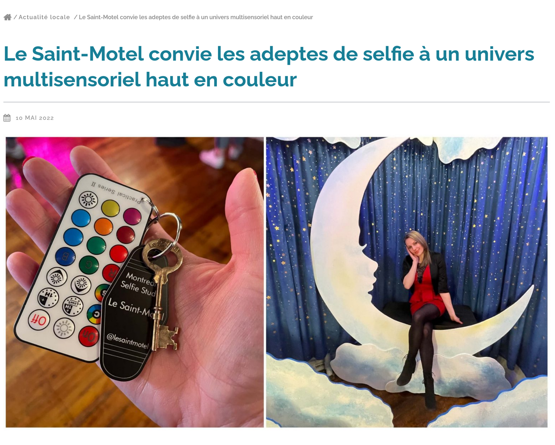Click the calendar icon beside the date
Image resolution: width=555 pixels, height=445 pixels.
[7, 118]
